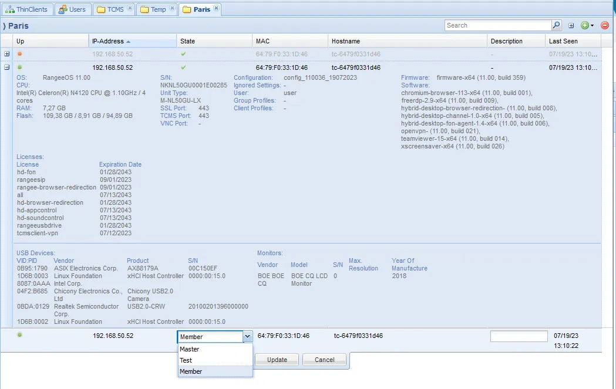The width and height of the screenshot is (616, 389).
Task: Click the rangeesip license entry
Action: (x=31, y=180)
